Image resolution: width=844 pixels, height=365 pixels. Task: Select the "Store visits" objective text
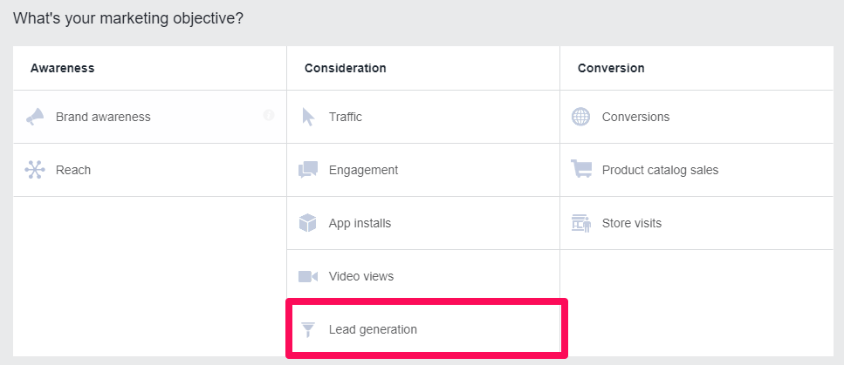[631, 223]
